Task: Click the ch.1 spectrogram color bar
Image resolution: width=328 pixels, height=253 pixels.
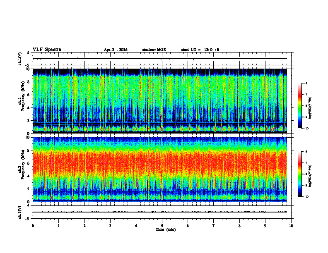Action: [x=299, y=106]
